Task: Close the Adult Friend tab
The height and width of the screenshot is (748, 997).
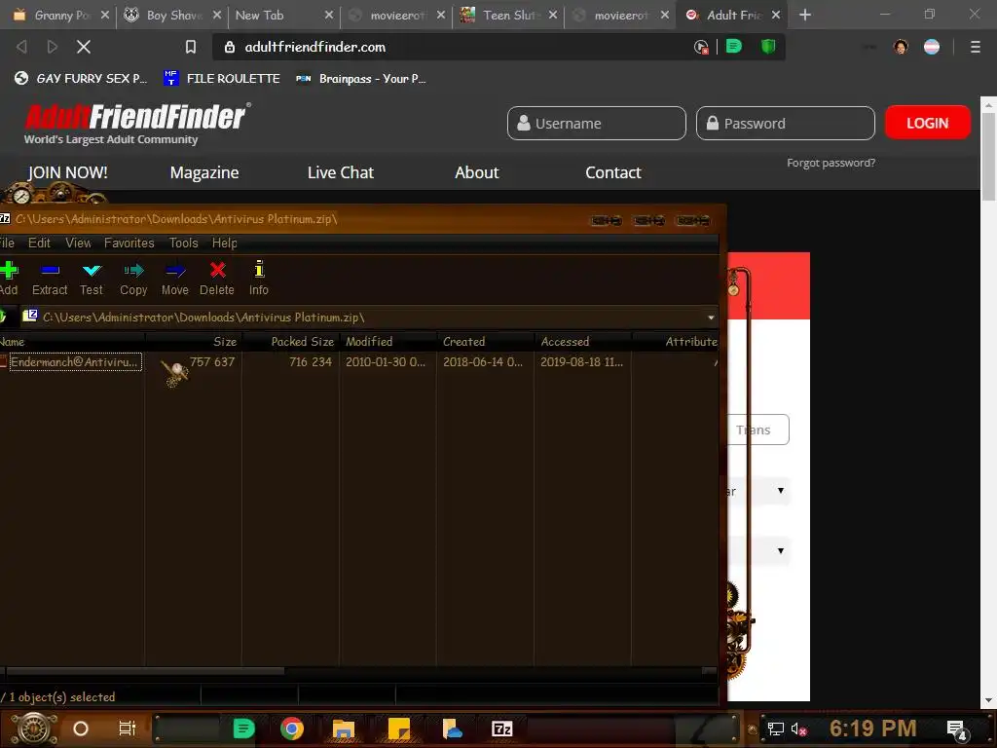Action: 776,15
